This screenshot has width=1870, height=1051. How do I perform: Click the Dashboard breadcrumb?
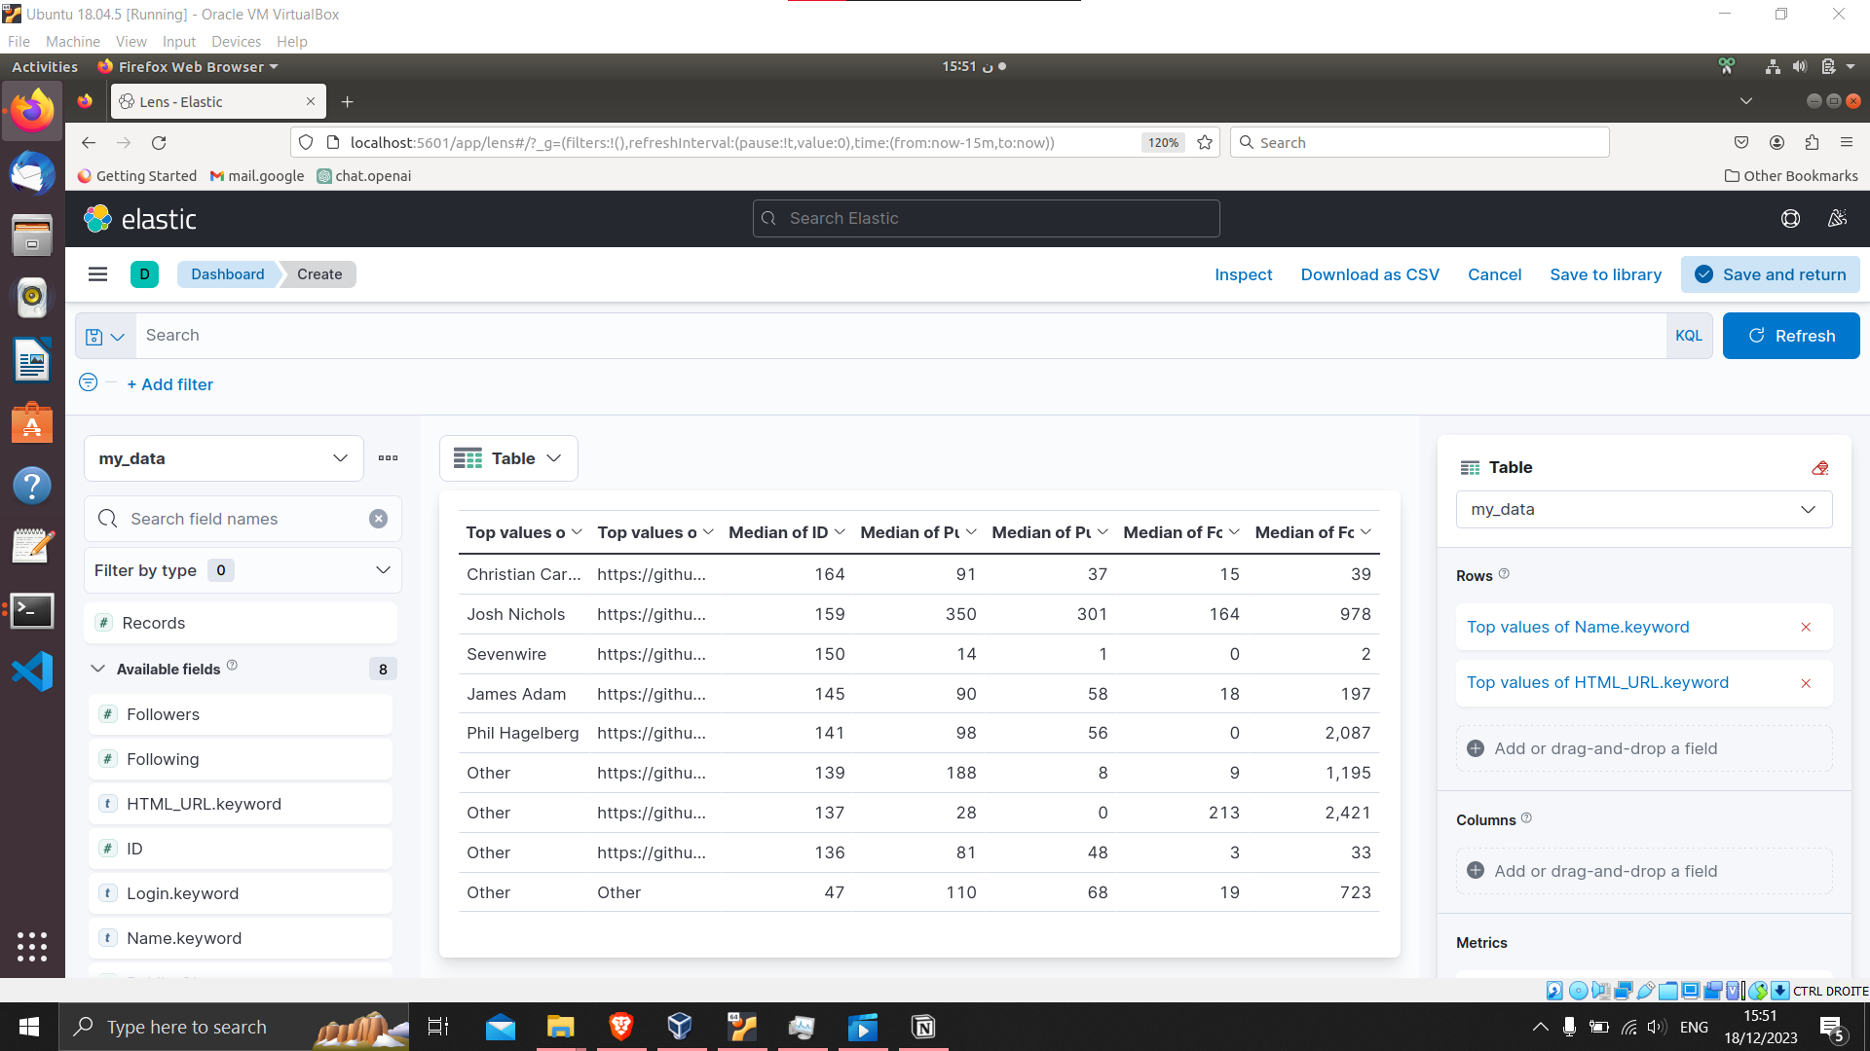[227, 274]
